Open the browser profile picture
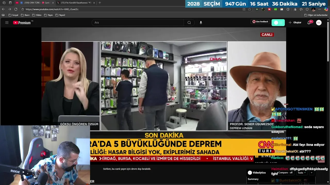Viewport: 330px width, 185px height. [x=313, y=9]
